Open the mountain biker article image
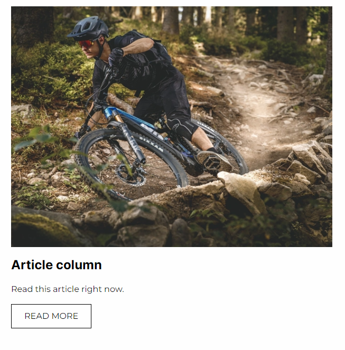This screenshot has width=345, height=350. (x=172, y=127)
